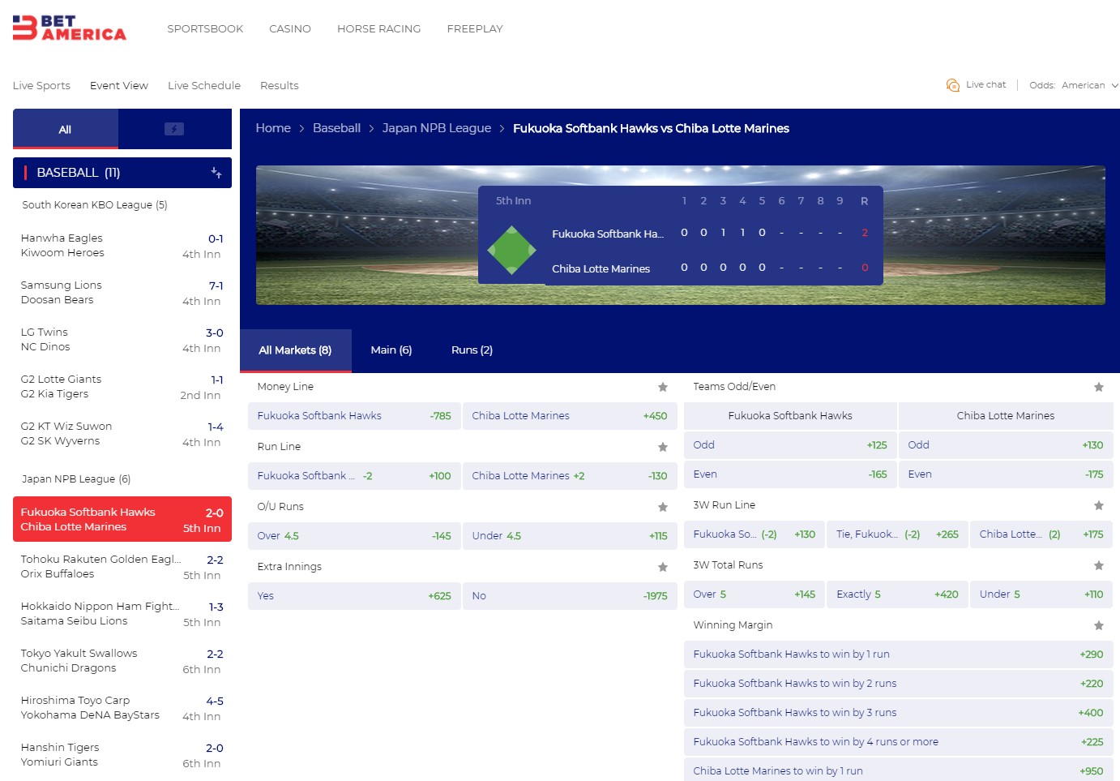
Task: Click the BetAmerica logo
Action: [x=70, y=28]
